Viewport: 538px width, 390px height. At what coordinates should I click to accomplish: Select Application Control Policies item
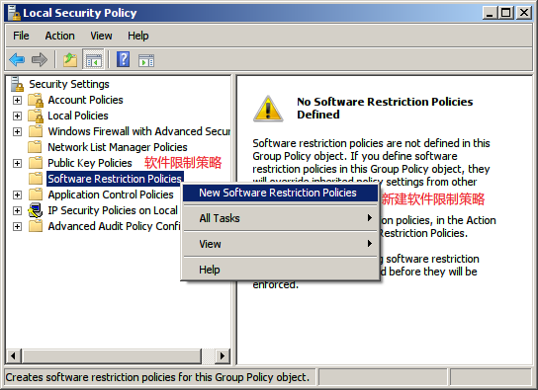[111, 195]
